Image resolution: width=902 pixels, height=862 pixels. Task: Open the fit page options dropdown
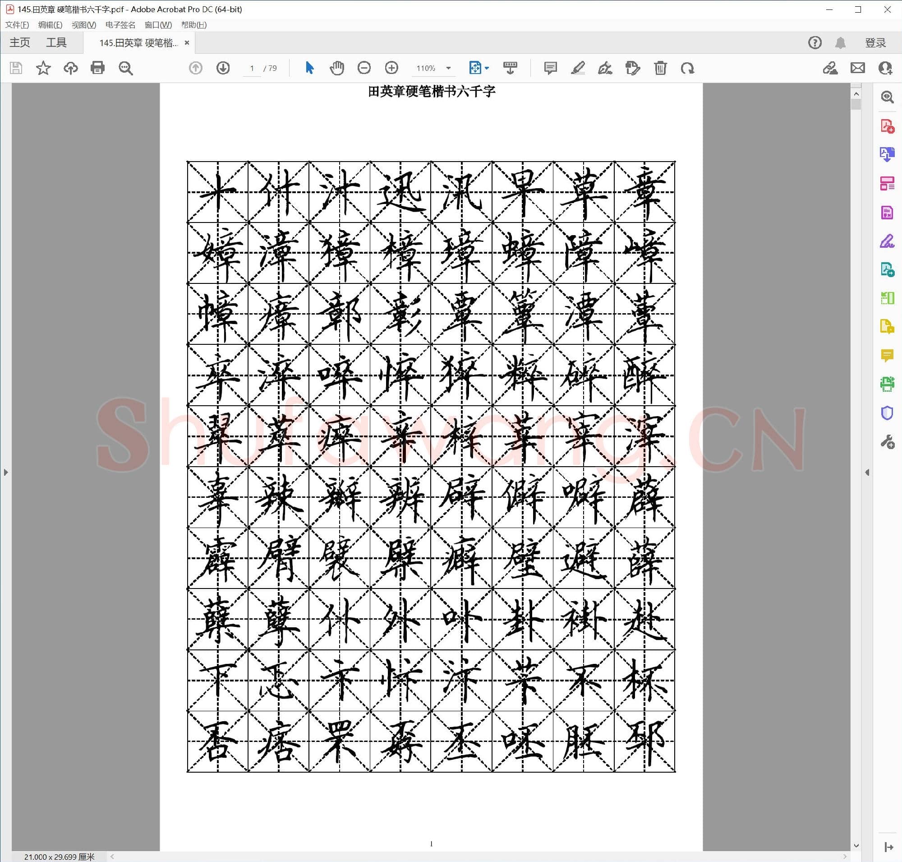487,68
